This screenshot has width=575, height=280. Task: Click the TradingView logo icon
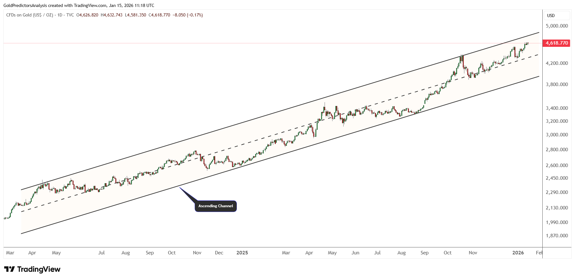9,269
